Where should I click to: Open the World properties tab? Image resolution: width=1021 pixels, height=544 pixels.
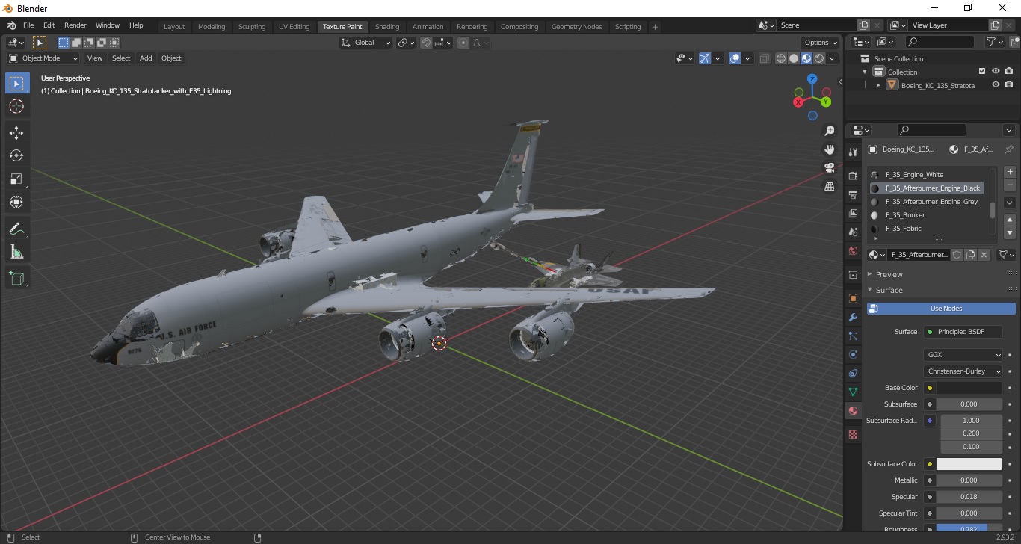point(853,250)
